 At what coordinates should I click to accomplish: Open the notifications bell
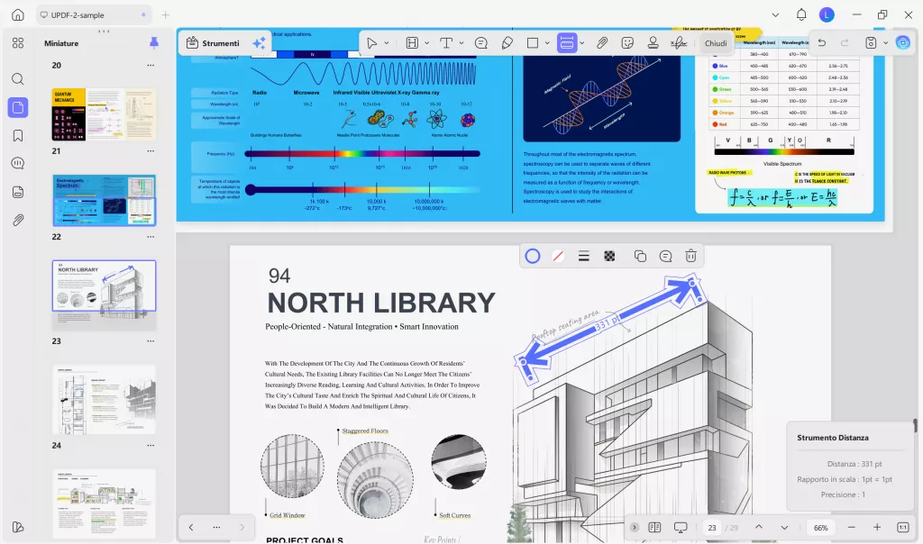tap(801, 14)
